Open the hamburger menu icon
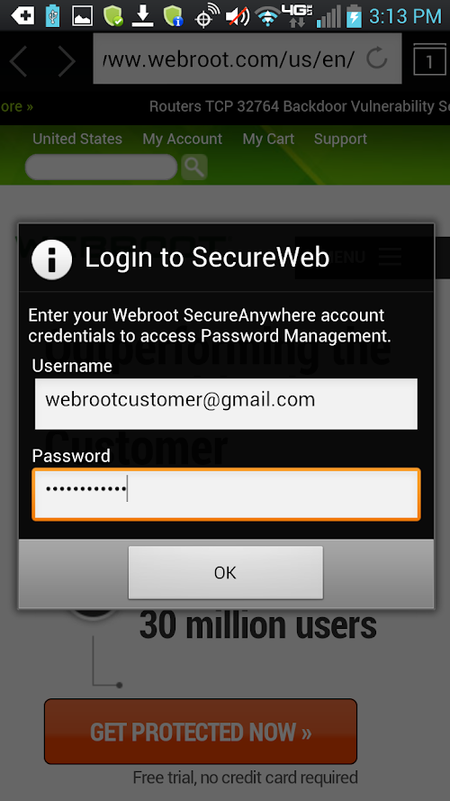The height and width of the screenshot is (801, 450). [391, 257]
